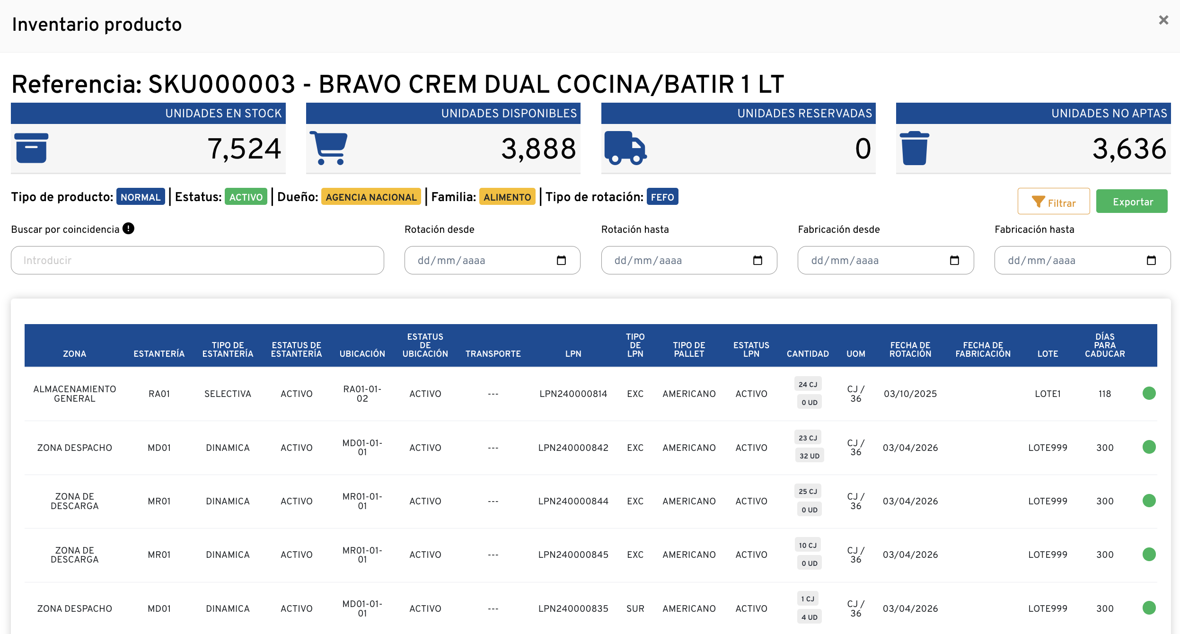Click green status dot for LPN240000814
Image resolution: width=1180 pixels, height=634 pixels.
[1149, 393]
